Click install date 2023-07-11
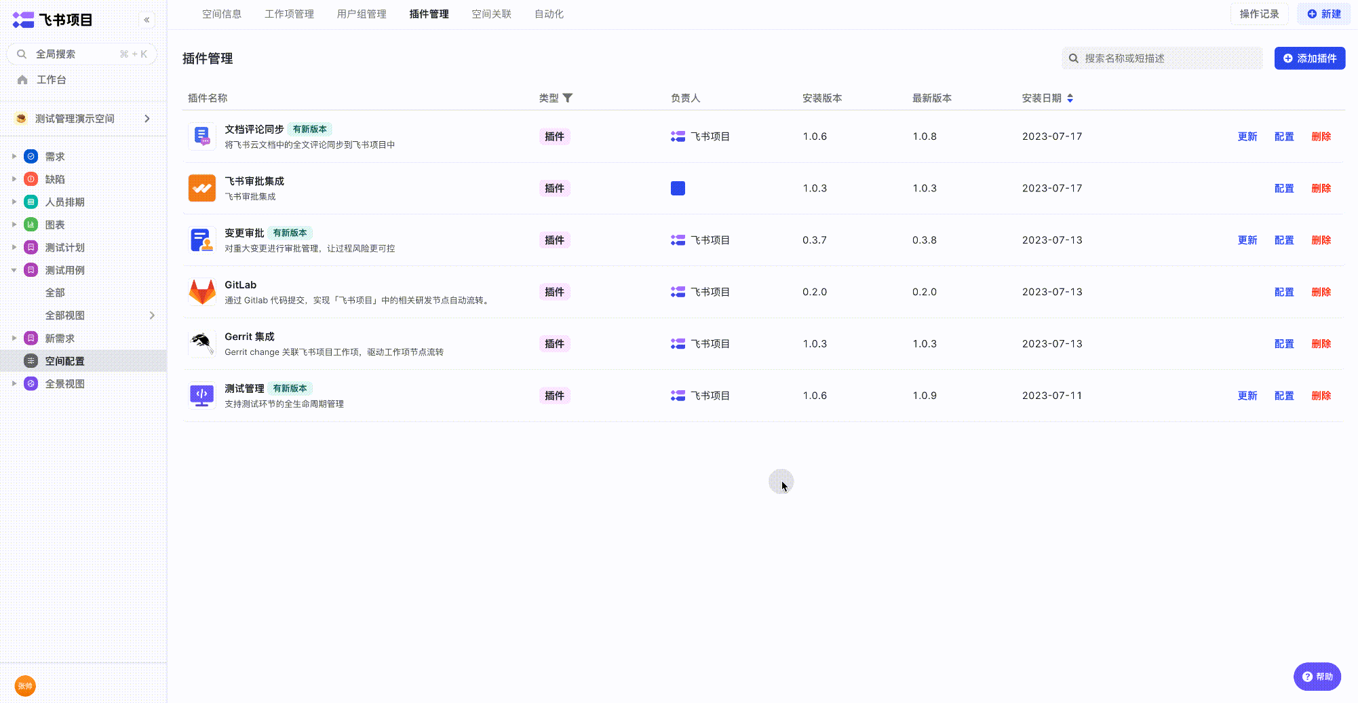 coord(1052,396)
